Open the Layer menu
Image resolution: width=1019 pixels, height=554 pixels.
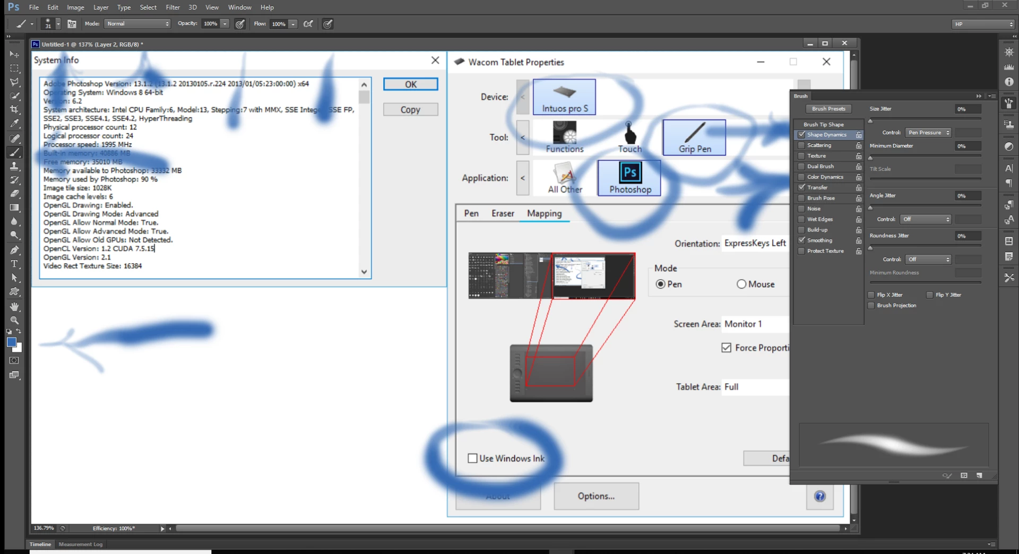tap(101, 7)
